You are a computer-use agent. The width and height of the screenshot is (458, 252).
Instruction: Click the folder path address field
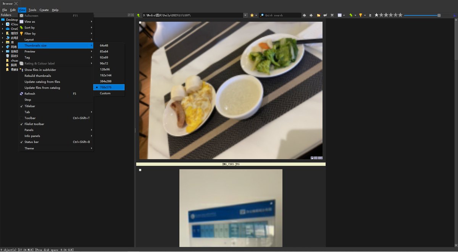click(193, 15)
